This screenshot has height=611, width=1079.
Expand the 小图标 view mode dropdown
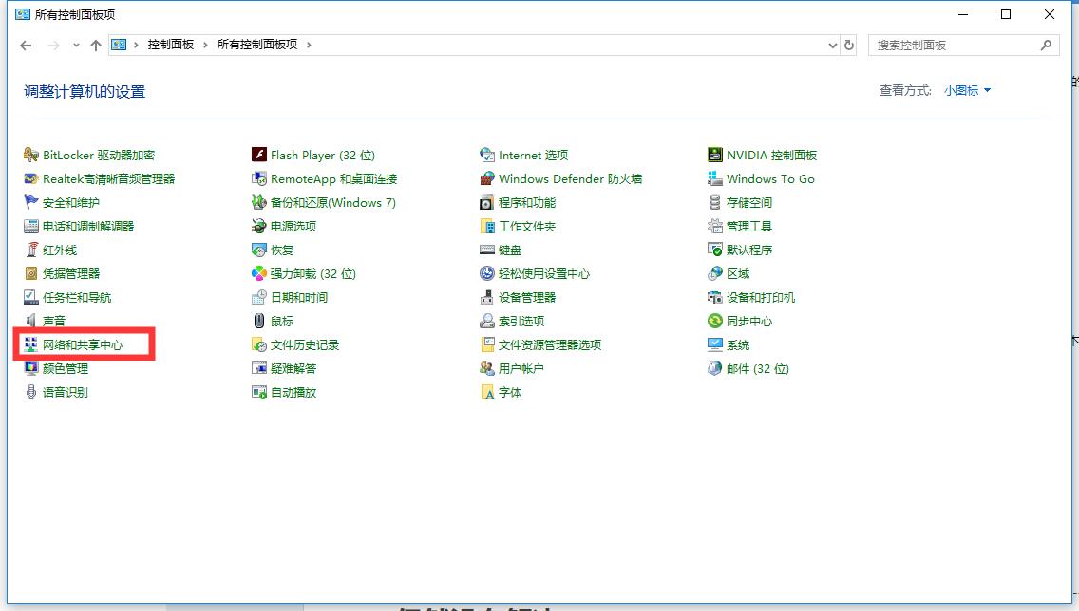pyautogui.click(x=967, y=91)
